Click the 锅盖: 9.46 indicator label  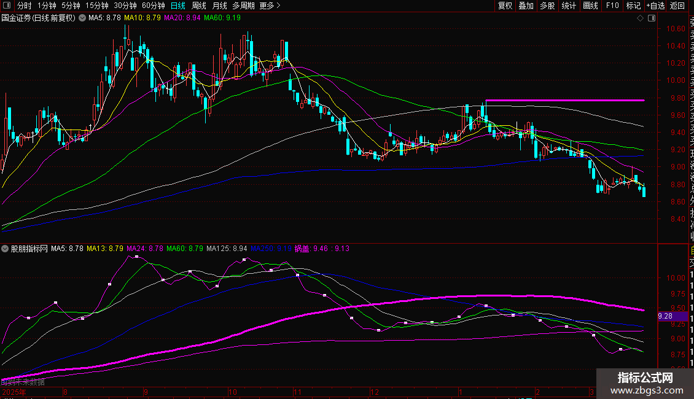pyautogui.click(x=311, y=249)
